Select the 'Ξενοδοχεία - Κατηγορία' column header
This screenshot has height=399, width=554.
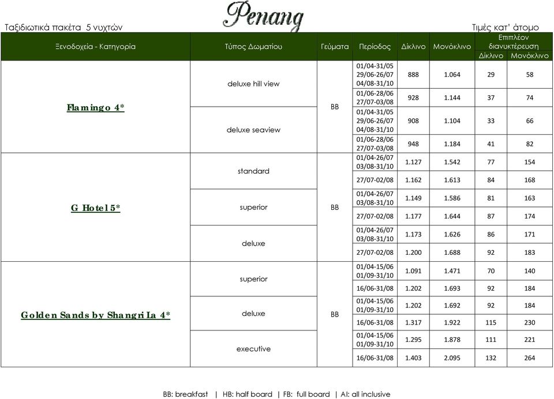point(95,46)
